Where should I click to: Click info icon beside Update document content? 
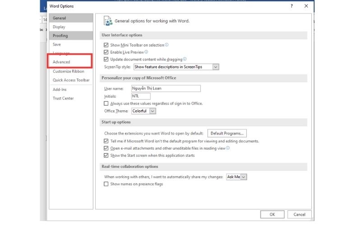tap(185, 59)
